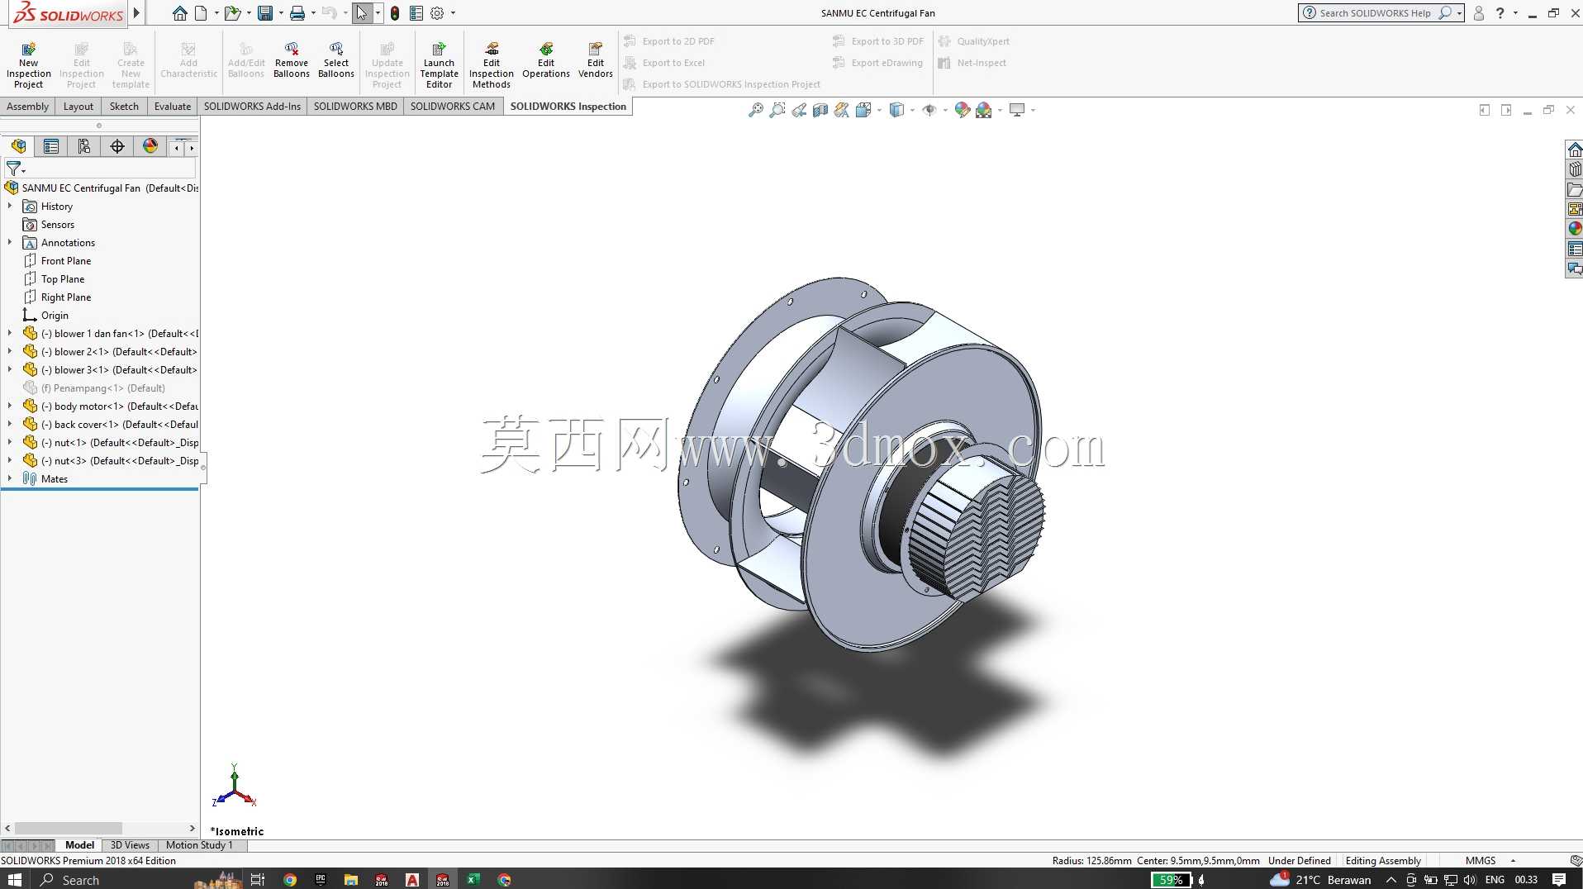Select Sensors in feature tree
Image resolution: width=1583 pixels, height=889 pixels.
(x=58, y=225)
